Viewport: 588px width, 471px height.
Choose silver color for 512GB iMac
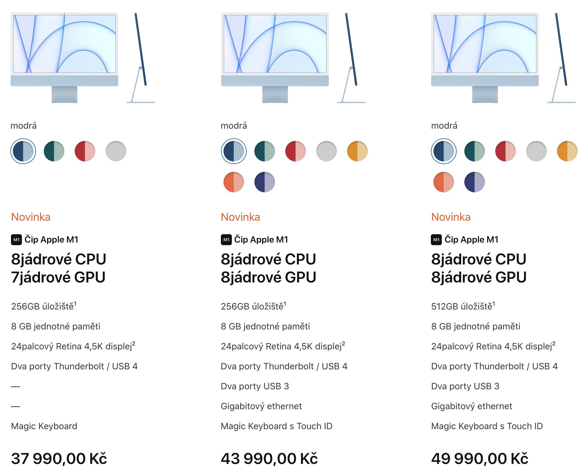tap(536, 151)
